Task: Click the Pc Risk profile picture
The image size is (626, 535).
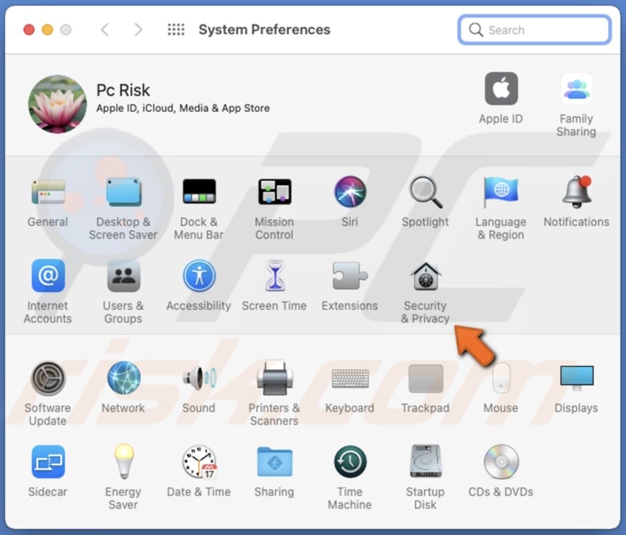Action: [58, 104]
